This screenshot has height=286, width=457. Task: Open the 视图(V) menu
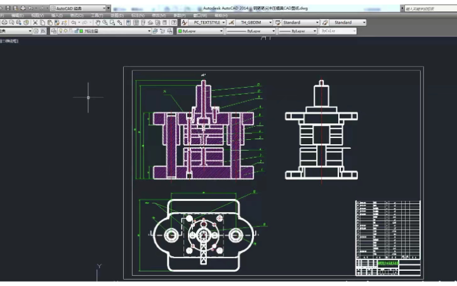(x=37, y=15)
